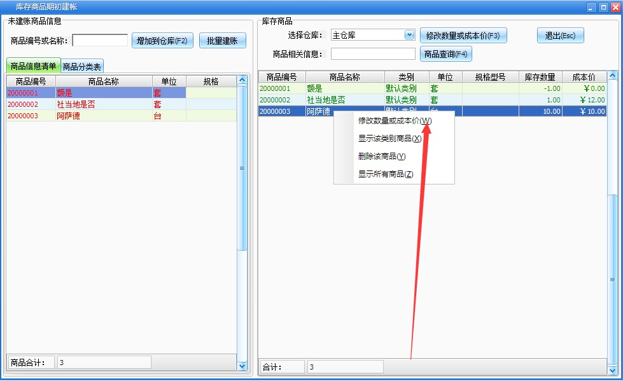Click right table scrollbar up arrow
Image resolution: width=623 pixels, height=381 pixels.
[612, 76]
